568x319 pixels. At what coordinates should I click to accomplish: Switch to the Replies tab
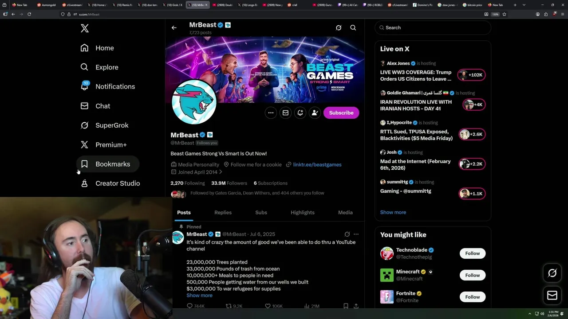coord(223,213)
